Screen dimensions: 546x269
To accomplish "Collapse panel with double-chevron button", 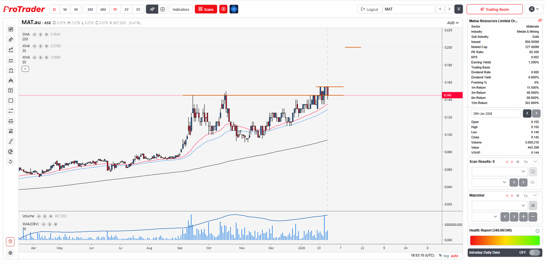I will pyautogui.click(x=459, y=9).
